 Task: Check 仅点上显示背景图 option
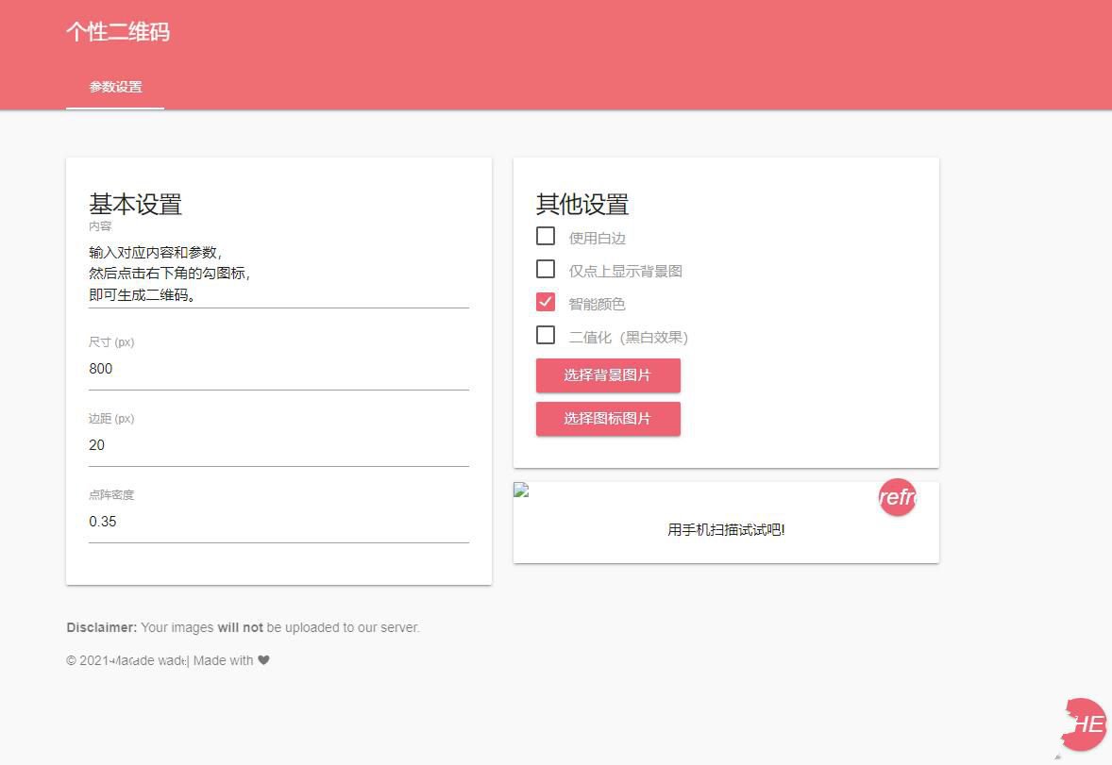tap(546, 269)
